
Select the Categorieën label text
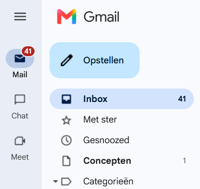tap(109, 181)
